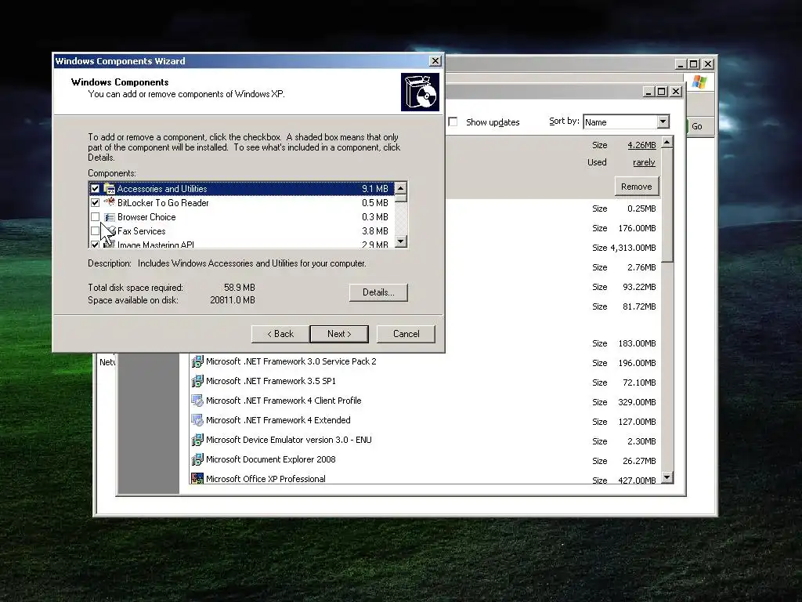The image size is (802, 602).
Task: Click the 176.00MB size value
Action: (637, 228)
